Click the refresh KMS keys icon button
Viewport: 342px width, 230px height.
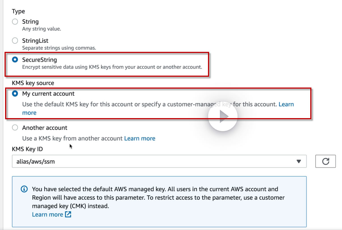(325, 161)
